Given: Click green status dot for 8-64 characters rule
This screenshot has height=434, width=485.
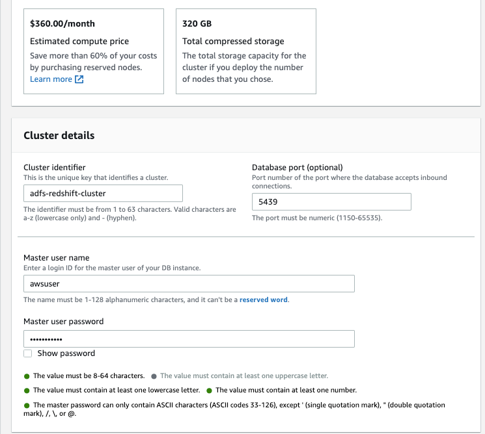Looking at the screenshot, I should [x=27, y=376].
